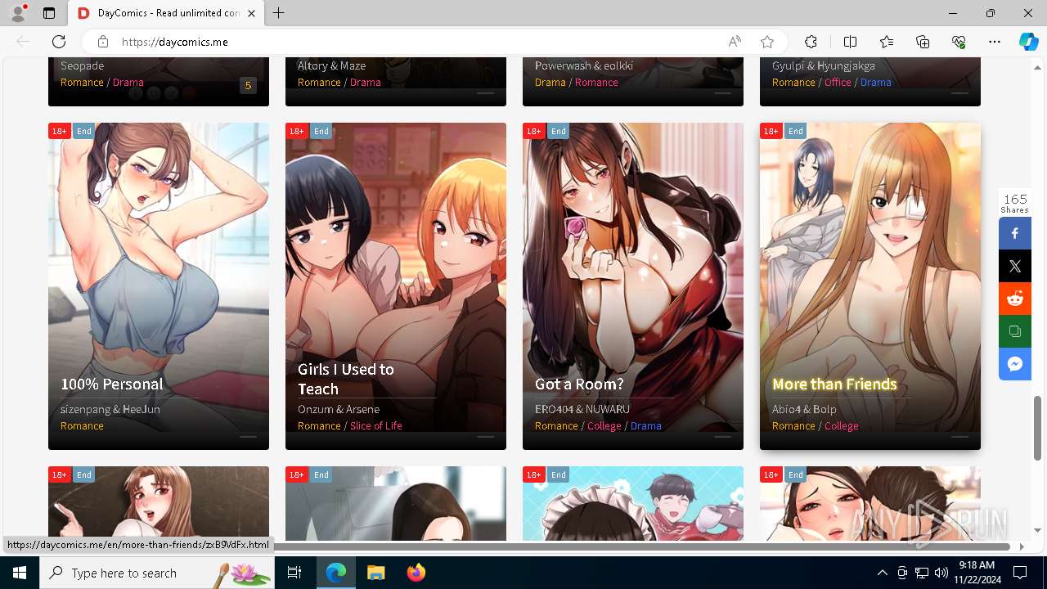
Task: Click Drama genre under Altory & Maze
Action: 365,82
